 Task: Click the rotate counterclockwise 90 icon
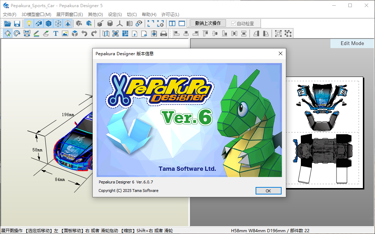256,33
